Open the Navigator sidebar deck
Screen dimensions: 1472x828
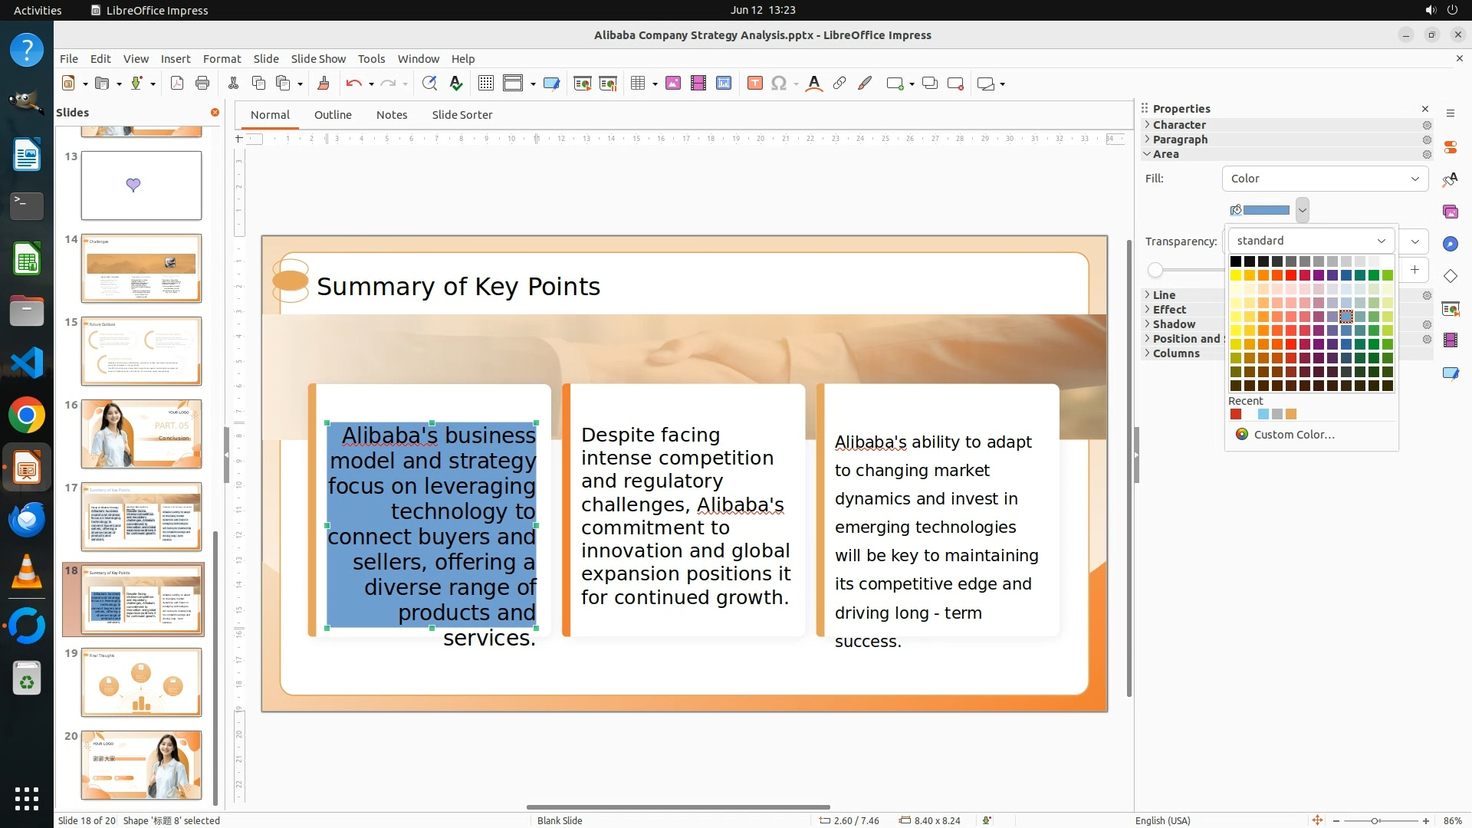(x=1450, y=244)
